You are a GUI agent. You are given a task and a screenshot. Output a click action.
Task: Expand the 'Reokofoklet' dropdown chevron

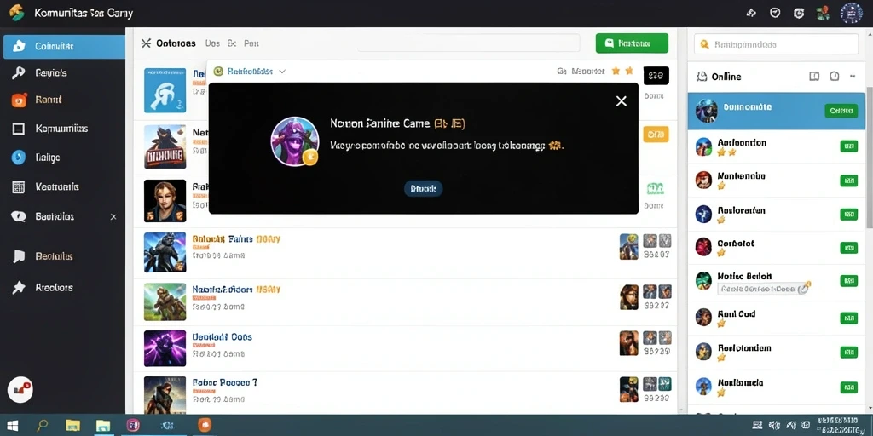point(282,72)
